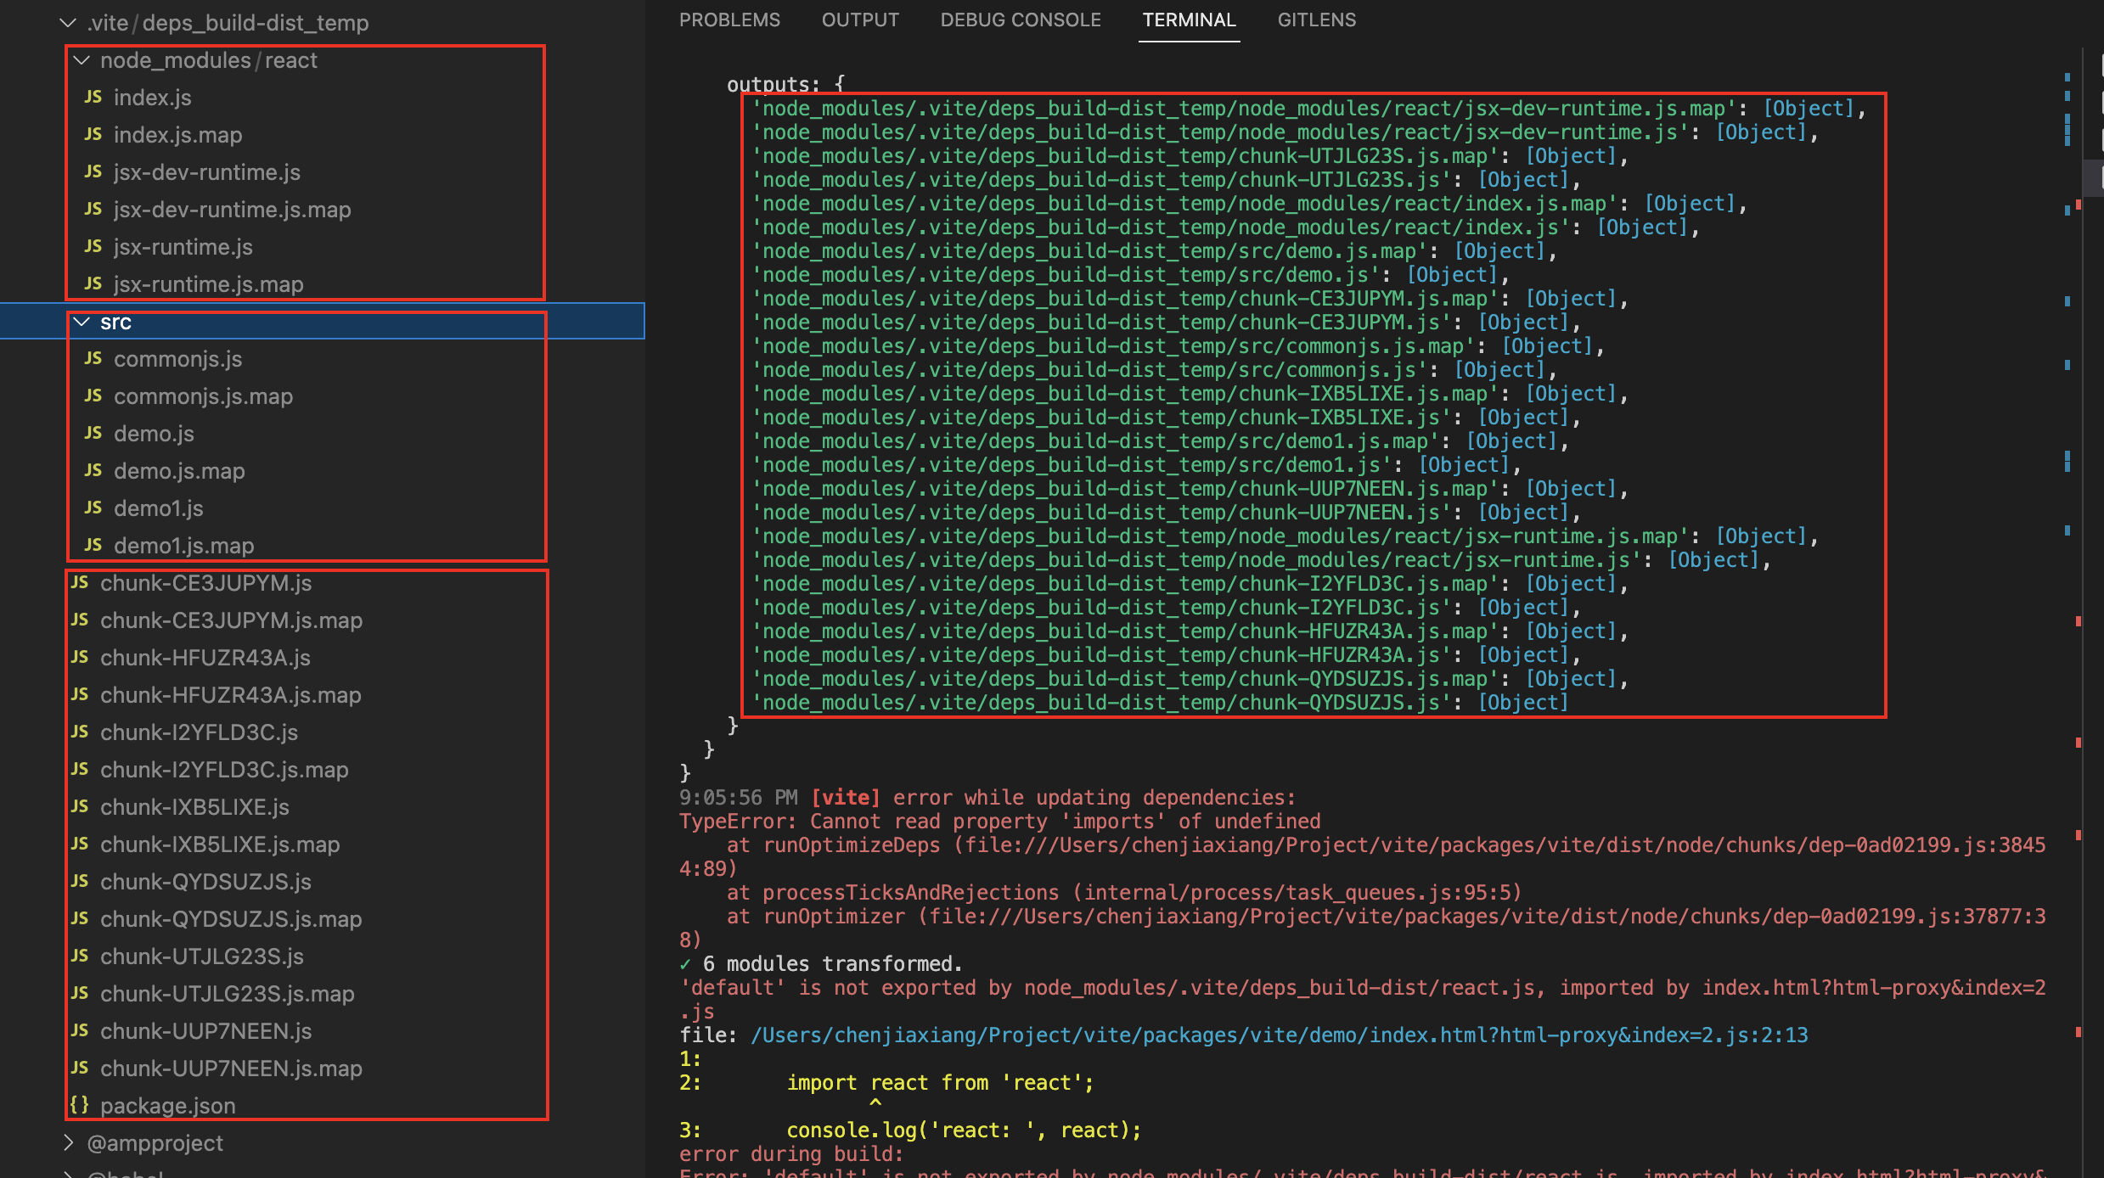Click JS icon of commonjs.js file

pyautogui.click(x=93, y=358)
